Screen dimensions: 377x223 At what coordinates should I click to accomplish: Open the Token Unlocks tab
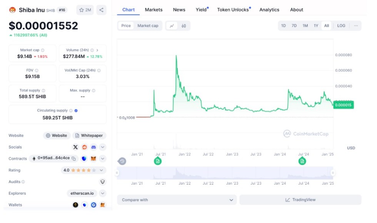(233, 10)
